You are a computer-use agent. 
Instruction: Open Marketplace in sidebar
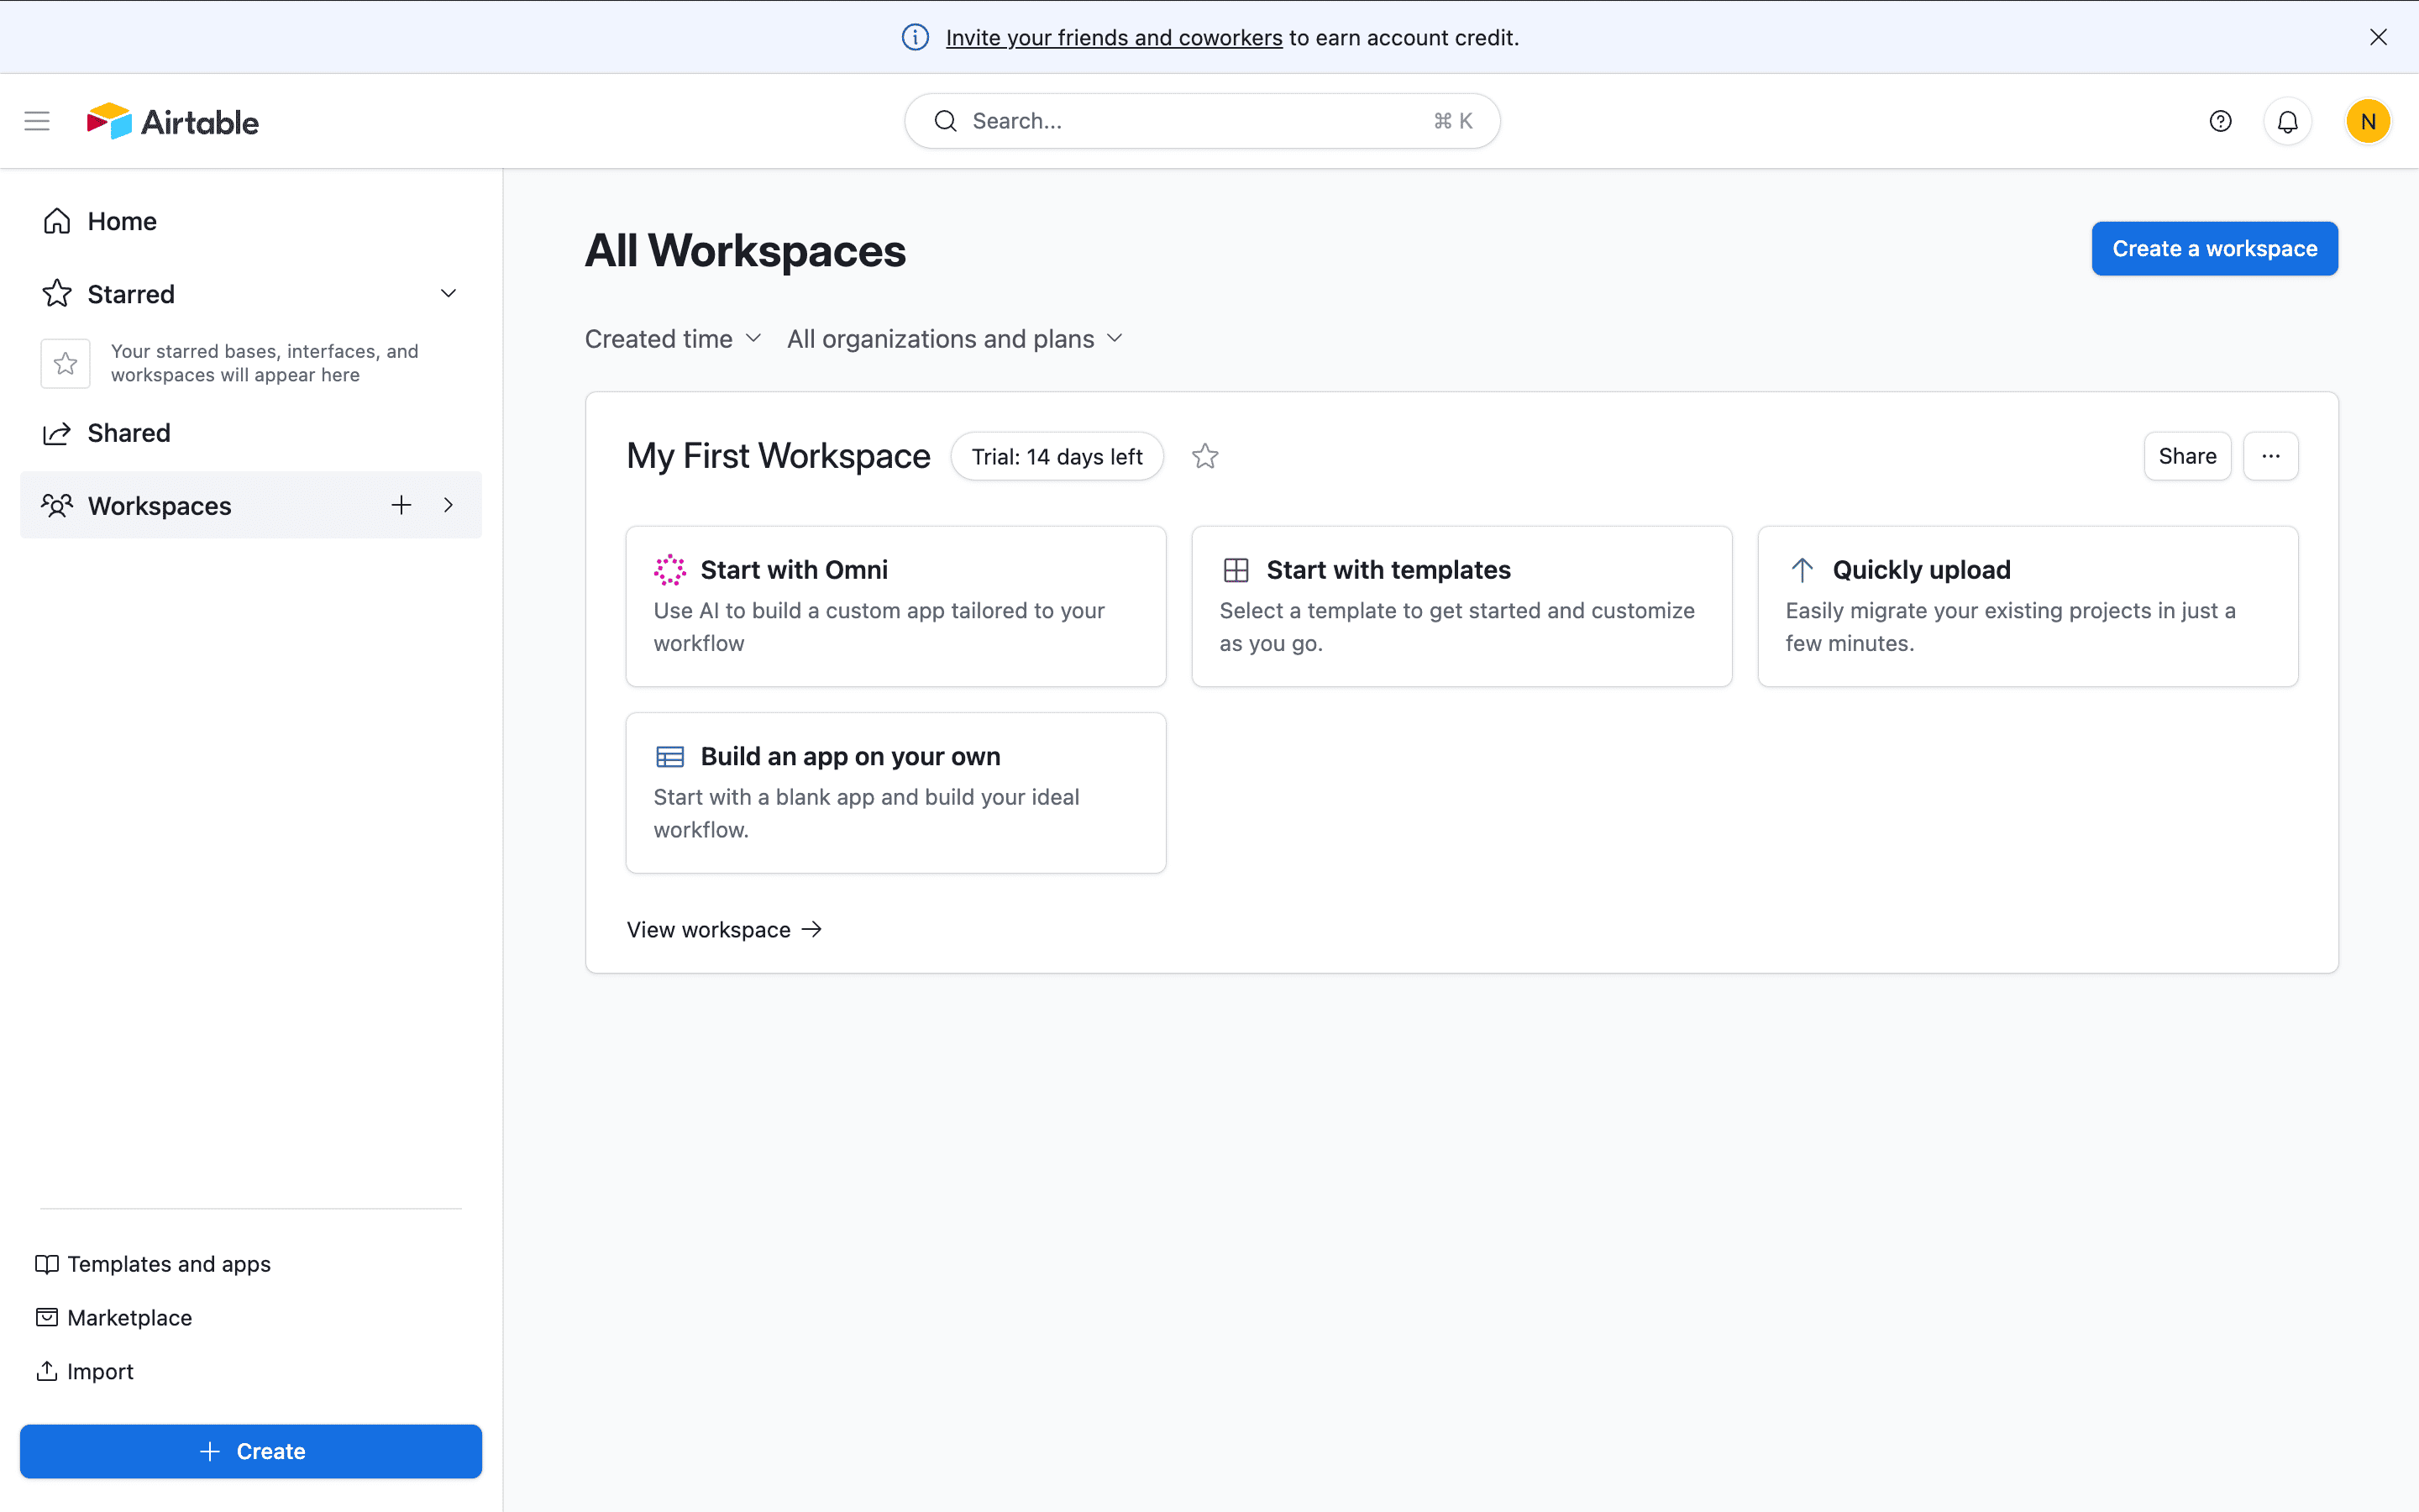pyautogui.click(x=114, y=1317)
